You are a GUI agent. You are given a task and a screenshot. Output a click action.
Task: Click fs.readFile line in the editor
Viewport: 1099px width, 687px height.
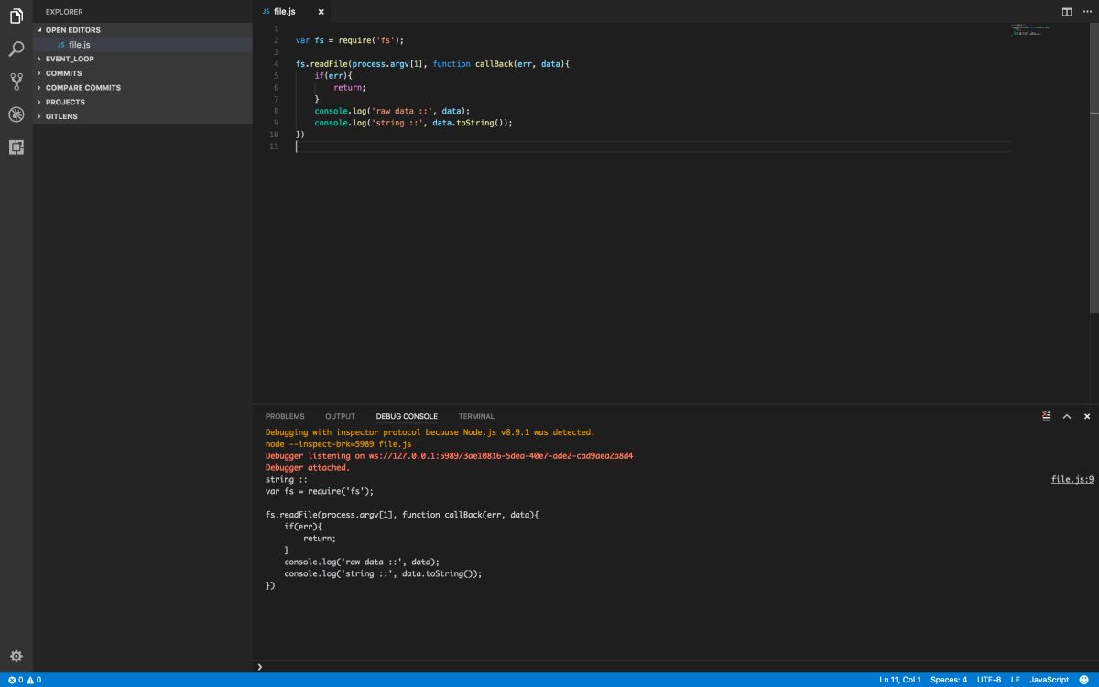click(x=432, y=64)
